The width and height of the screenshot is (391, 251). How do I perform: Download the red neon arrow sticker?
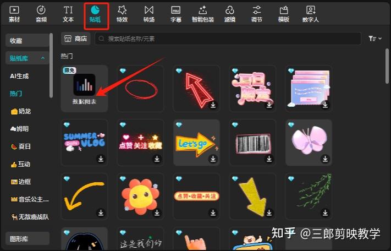coord(213,105)
